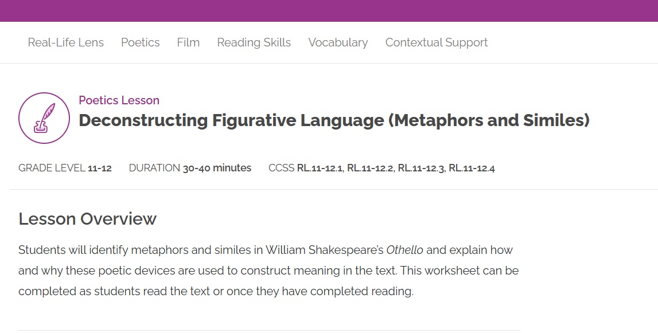Open the Real-Life Lens tab

tap(66, 42)
